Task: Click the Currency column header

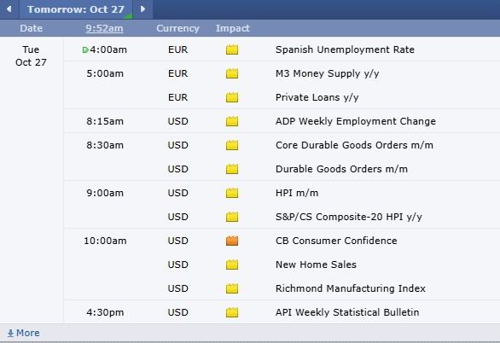Action: click(177, 28)
